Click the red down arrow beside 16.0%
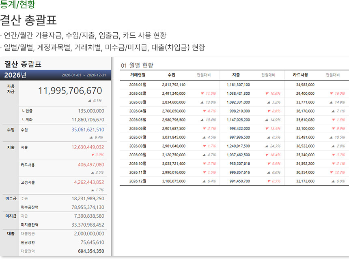 [x=332, y=93]
